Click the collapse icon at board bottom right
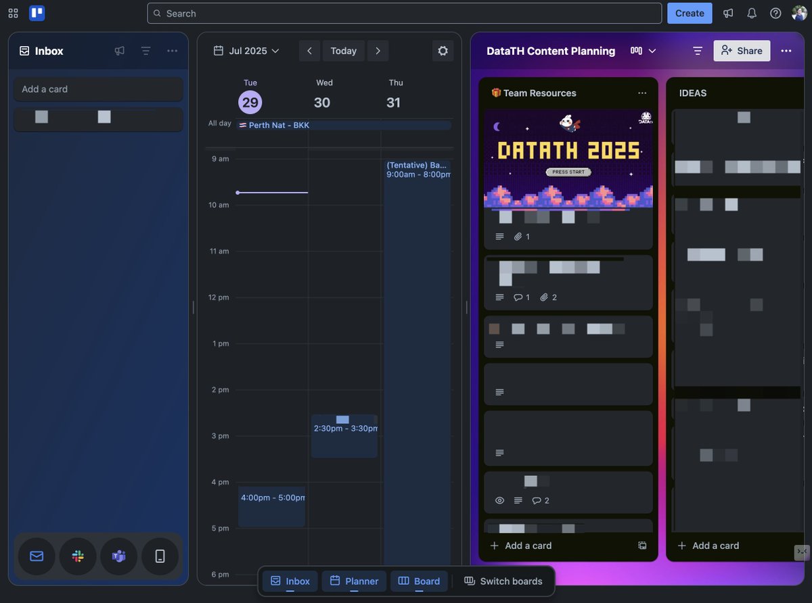This screenshot has height=603, width=812. 802,552
